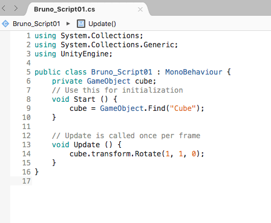Click the 'cube;' field name on line 6
271x223 pixels.
[x=146, y=81]
